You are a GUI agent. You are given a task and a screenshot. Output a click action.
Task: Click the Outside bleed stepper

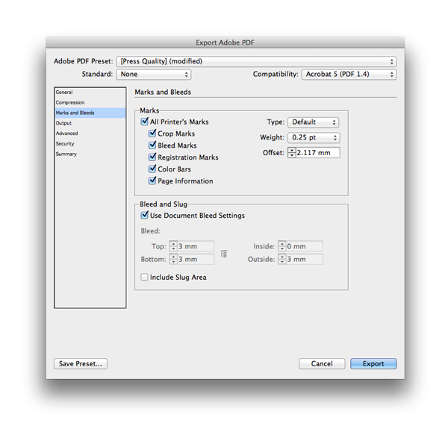(282, 259)
